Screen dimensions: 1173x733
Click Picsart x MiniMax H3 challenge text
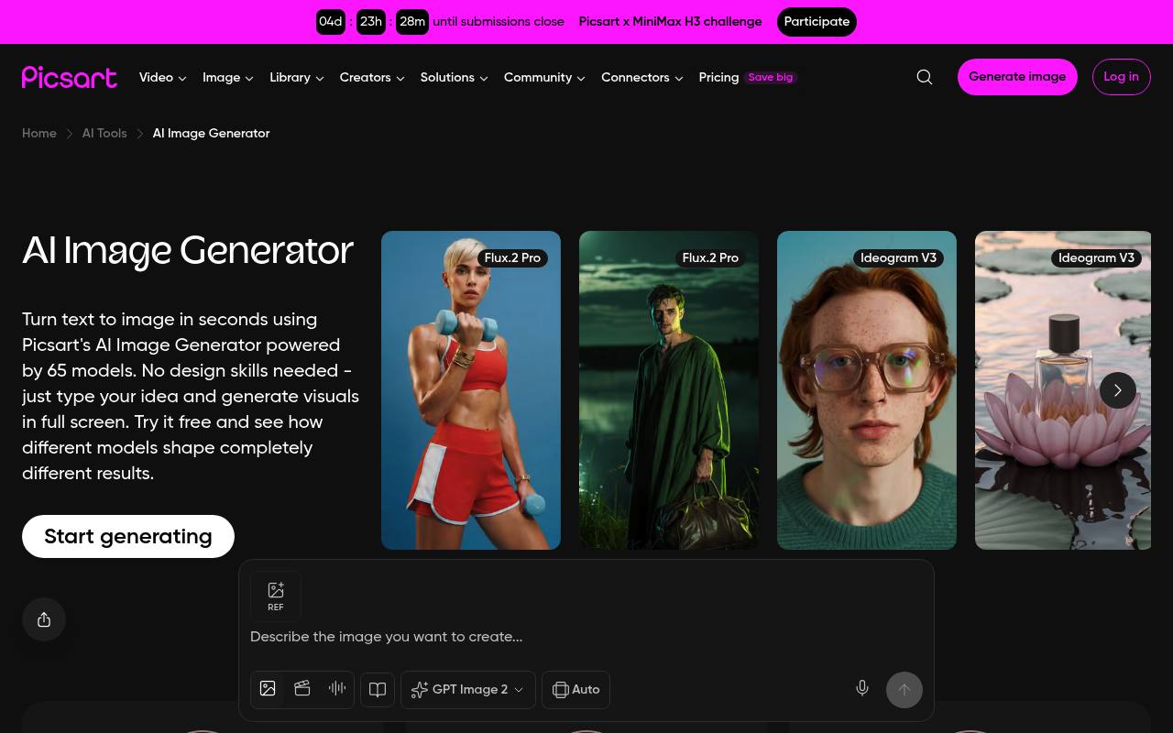[x=671, y=22]
